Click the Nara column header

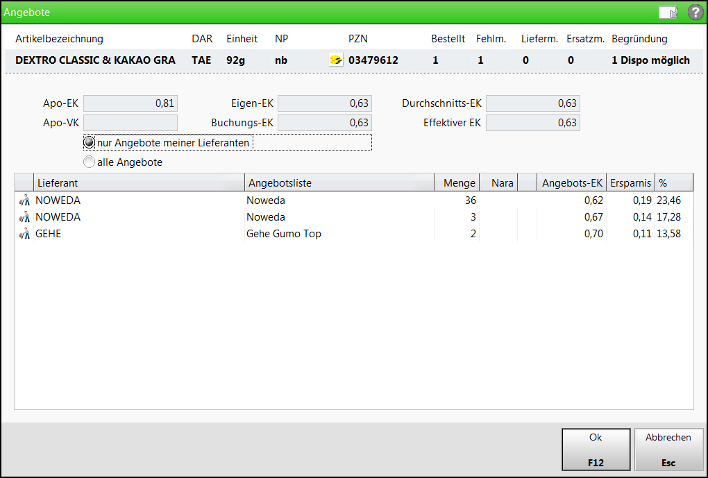498,182
